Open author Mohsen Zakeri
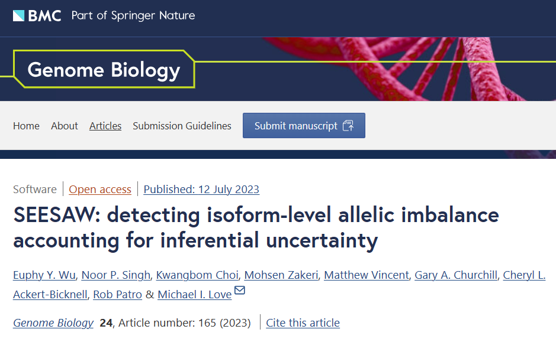Screen dimensions: 556x339 pos(281,275)
